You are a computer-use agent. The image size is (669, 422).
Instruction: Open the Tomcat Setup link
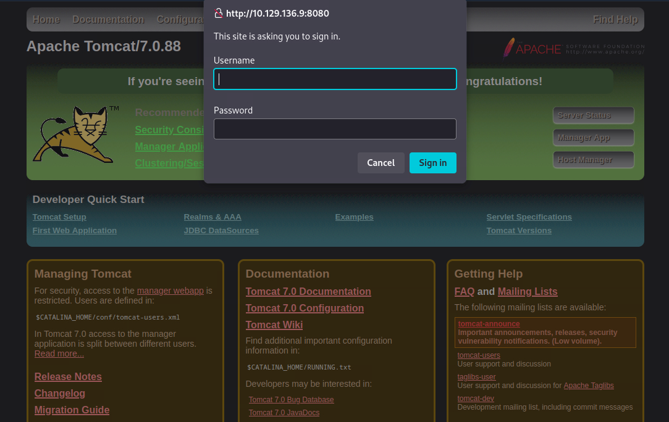coord(59,217)
